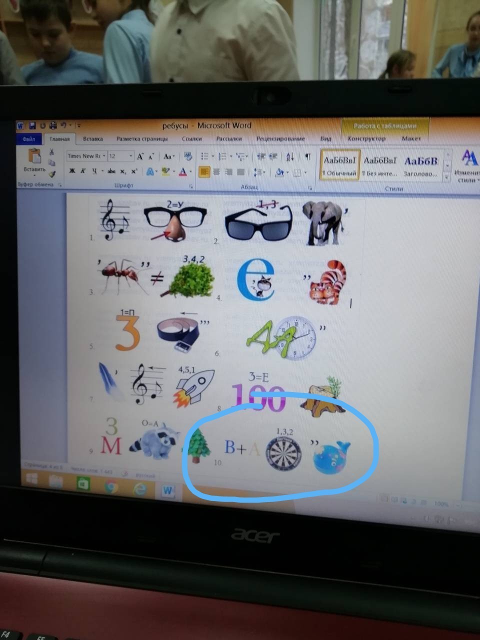The image size is (480, 640).
Task: Toggle the Align Left button
Action: 204,171
